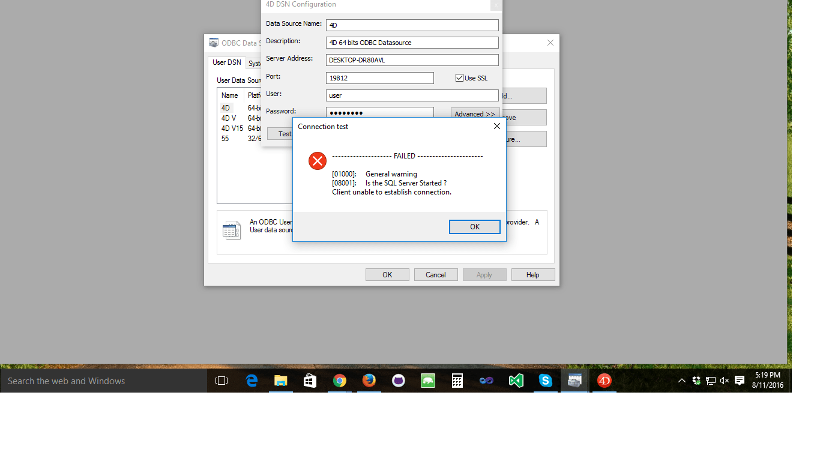This screenshot has height=461, width=820.
Task: Open Task View on the taskbar
Action: coord(222,381)
